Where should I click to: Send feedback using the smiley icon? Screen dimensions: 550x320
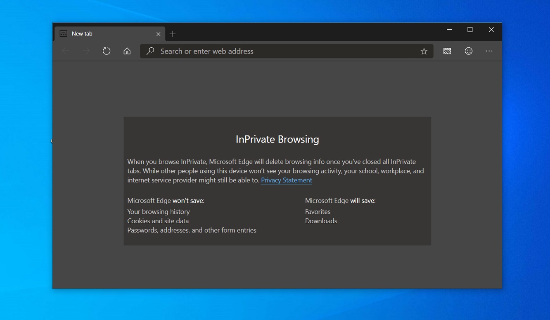tap(469, 51)
